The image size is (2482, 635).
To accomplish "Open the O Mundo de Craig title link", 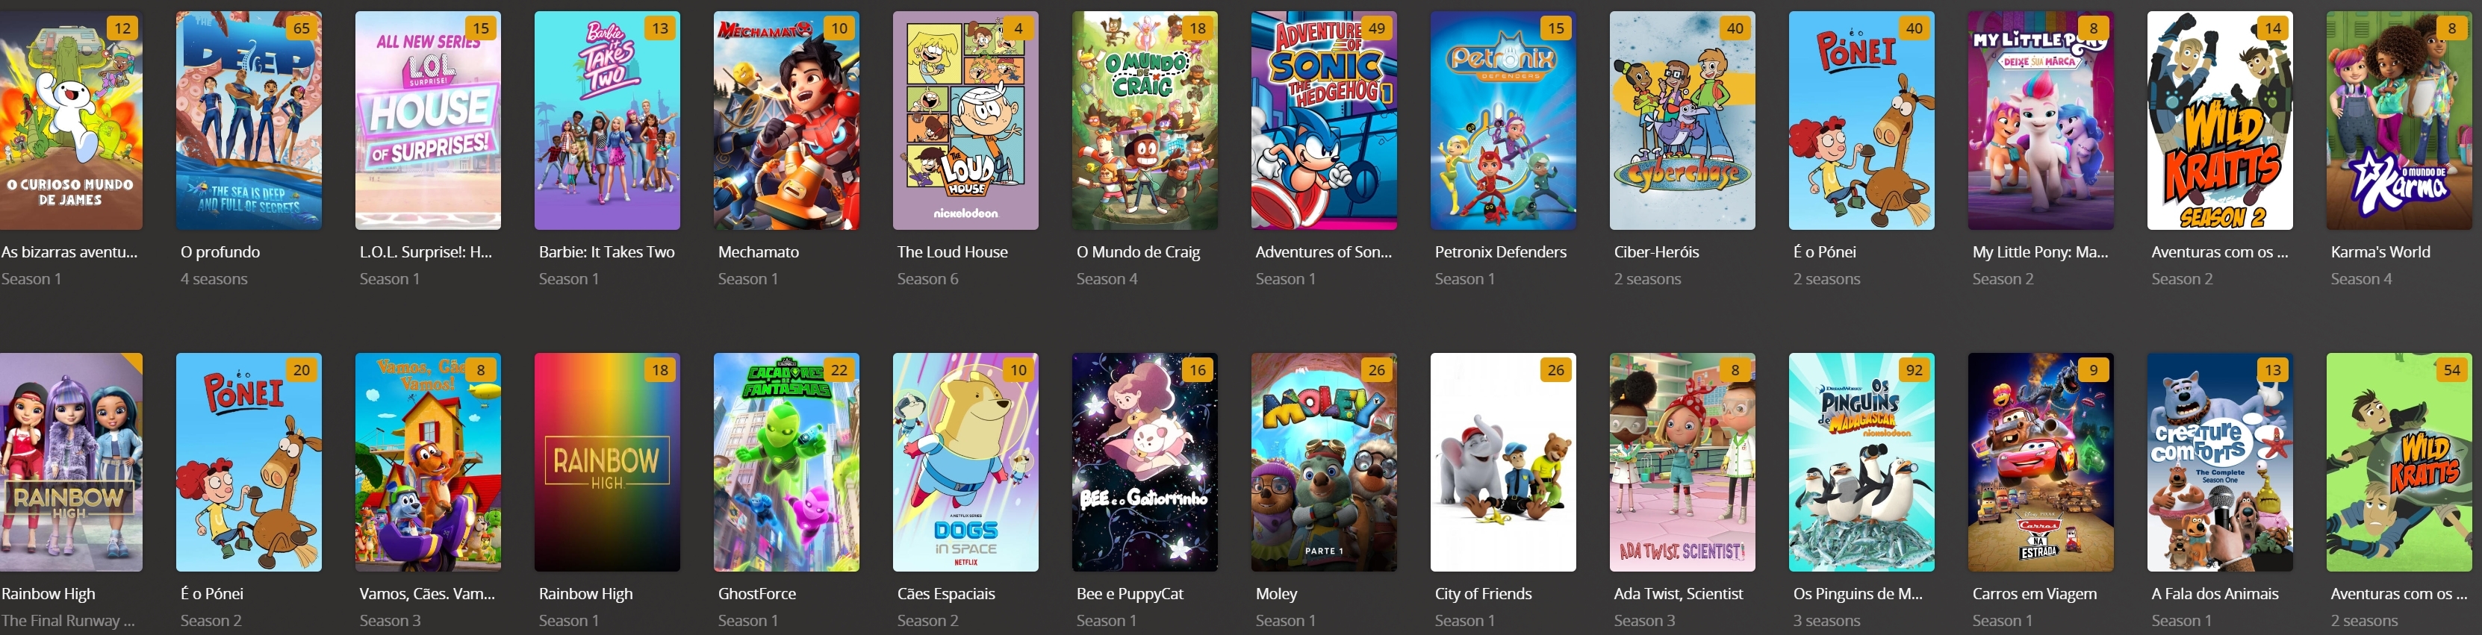I will click(1138, 251).
